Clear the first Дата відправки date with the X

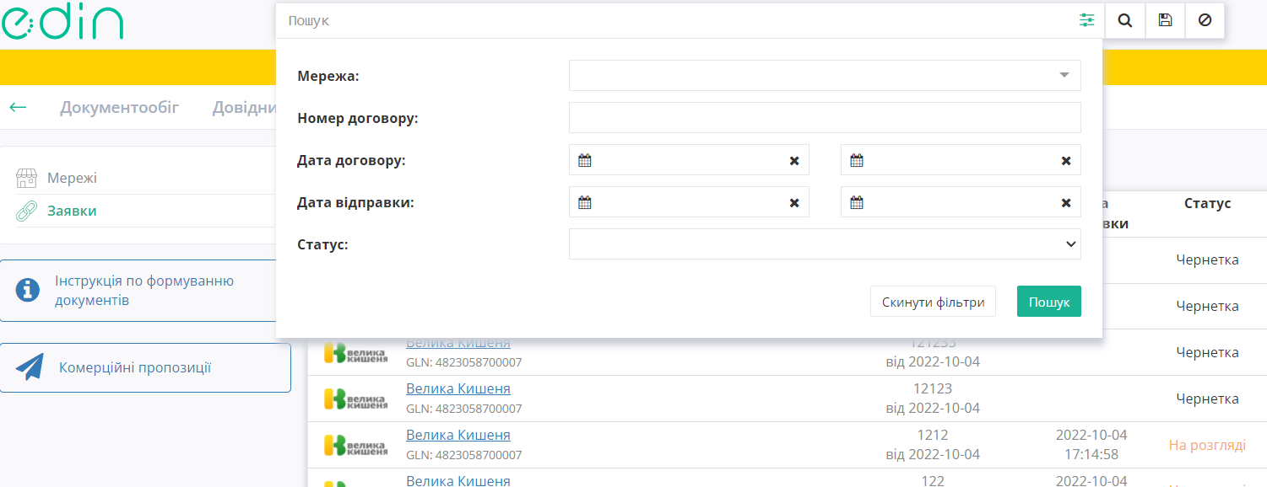pos(794,202)
